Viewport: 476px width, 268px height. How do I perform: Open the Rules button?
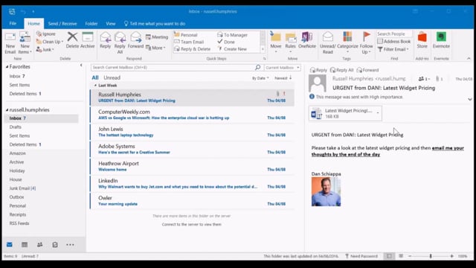290,42
